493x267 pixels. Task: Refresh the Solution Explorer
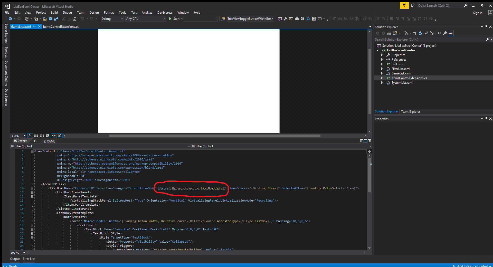pos(420,33)
